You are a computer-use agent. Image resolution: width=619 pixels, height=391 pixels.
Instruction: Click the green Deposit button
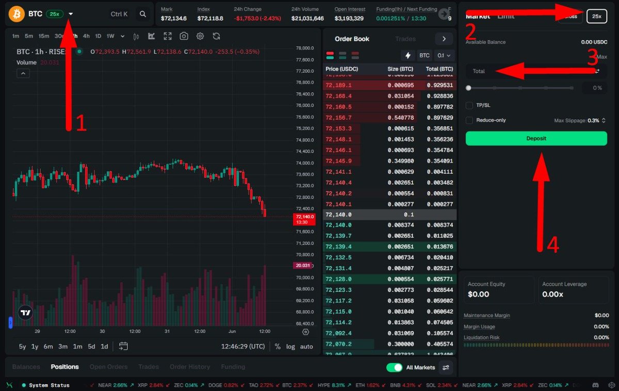pos(536,138)
